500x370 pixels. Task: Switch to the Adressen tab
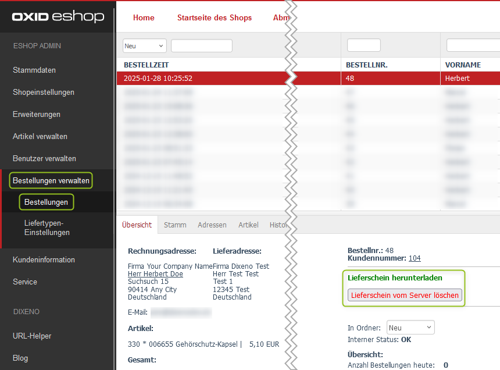pos(212,225)
